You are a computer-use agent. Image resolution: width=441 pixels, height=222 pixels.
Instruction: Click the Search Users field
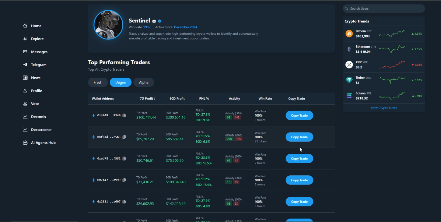pos(384,9)
